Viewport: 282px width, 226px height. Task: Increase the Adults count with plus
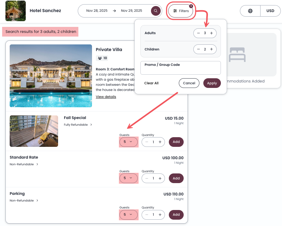[211, 33]
